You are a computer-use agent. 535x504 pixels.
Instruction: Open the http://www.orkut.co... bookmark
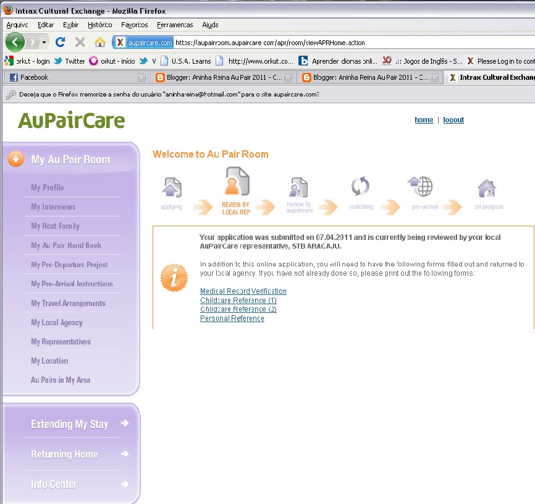click(x=255, y=61)
